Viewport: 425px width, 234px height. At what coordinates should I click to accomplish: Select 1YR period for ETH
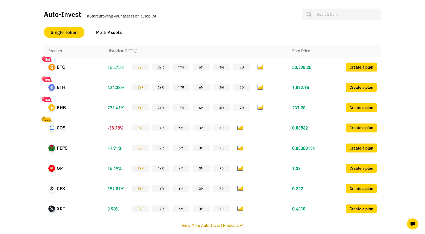point(181,87)
